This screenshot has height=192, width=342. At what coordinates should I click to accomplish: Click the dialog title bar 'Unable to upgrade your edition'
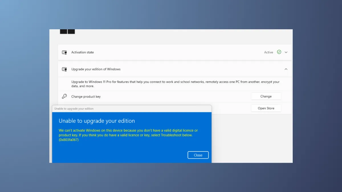click(x=132, y=109)
